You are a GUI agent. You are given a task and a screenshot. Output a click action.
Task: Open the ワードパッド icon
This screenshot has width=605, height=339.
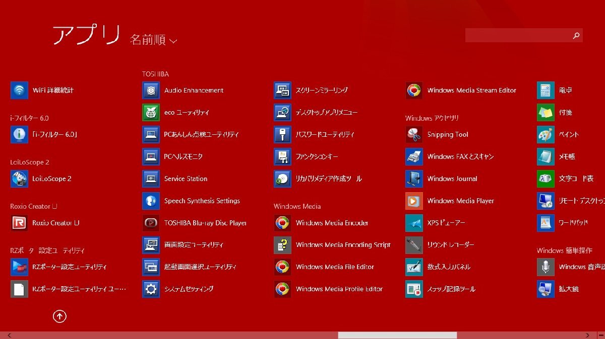point(546,223)
